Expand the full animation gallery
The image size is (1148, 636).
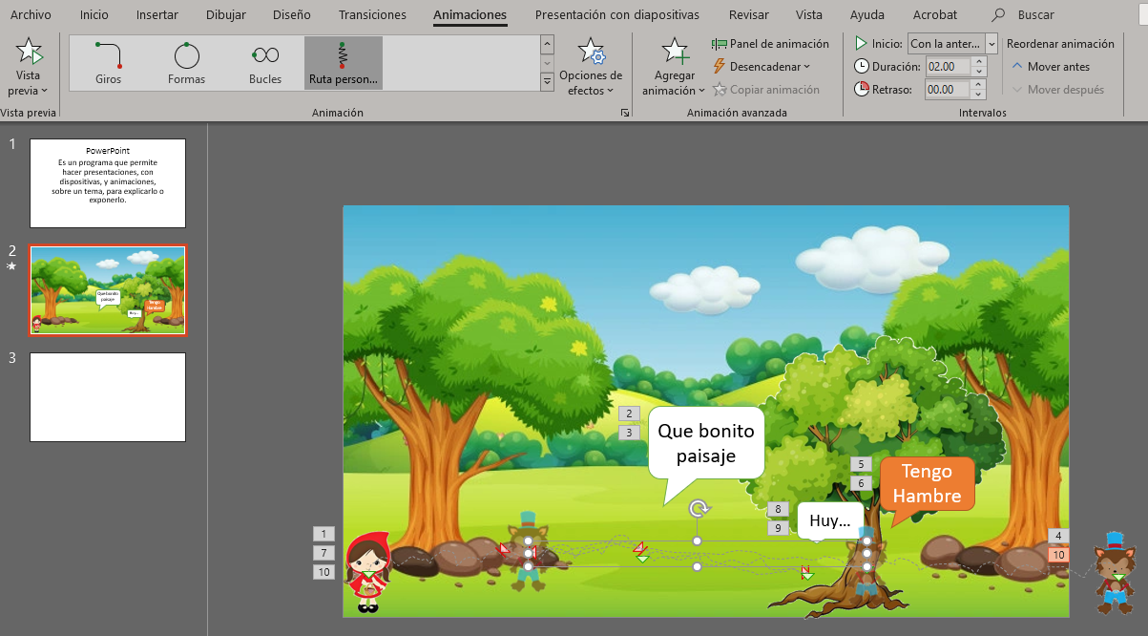tap(547, 82)
